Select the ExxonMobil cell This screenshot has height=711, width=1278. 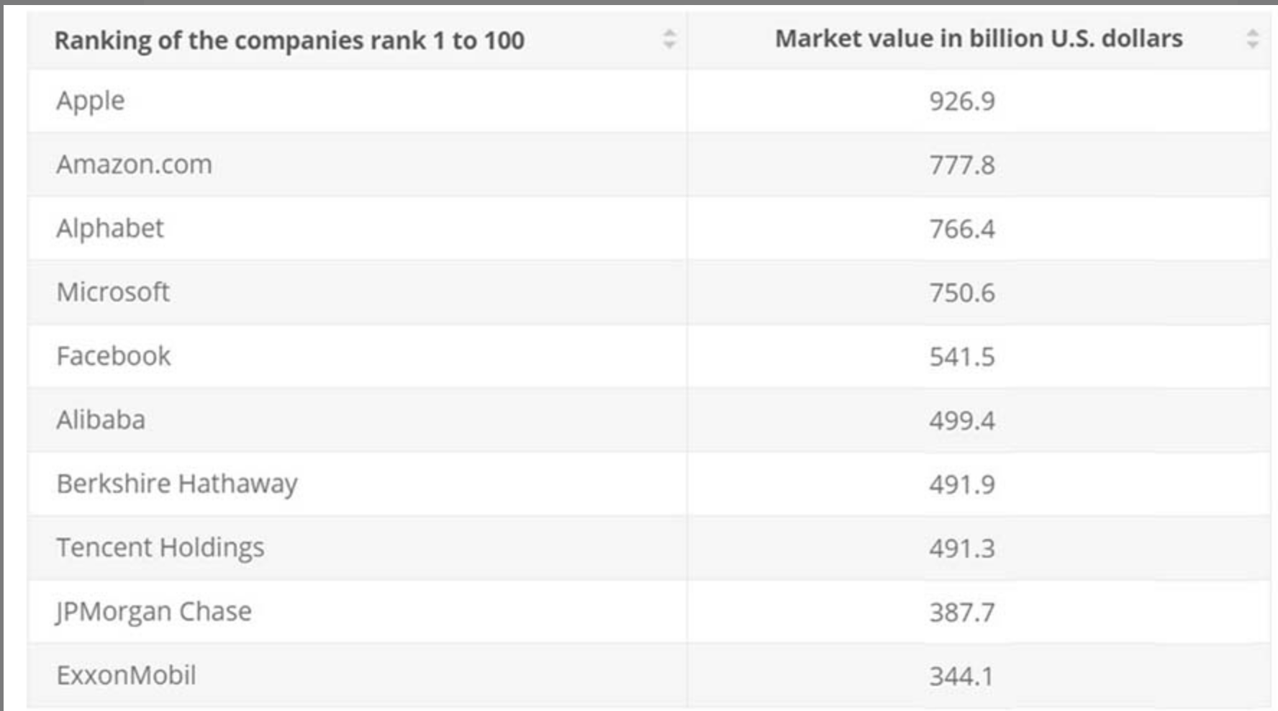126,676
